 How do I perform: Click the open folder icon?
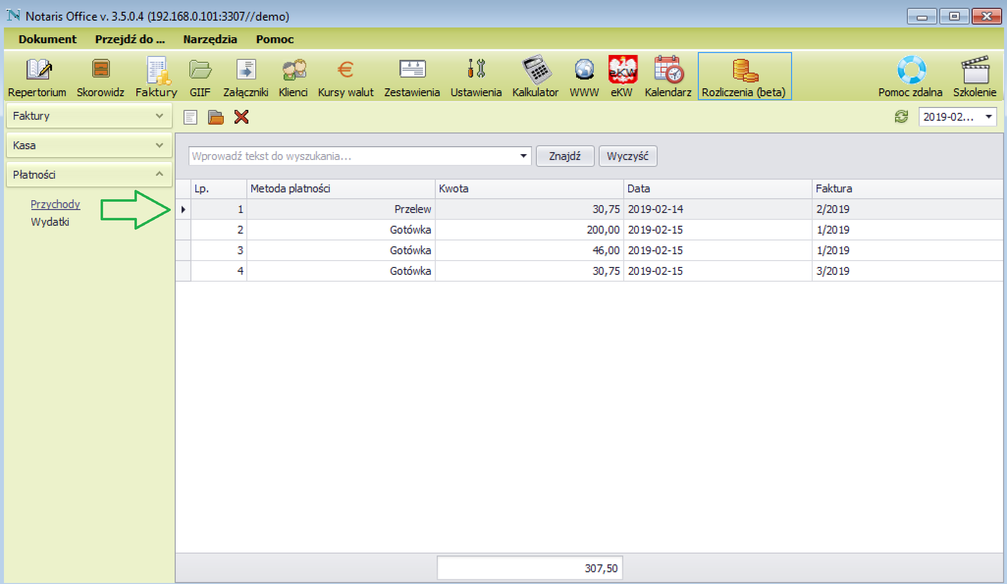[215, 117]
